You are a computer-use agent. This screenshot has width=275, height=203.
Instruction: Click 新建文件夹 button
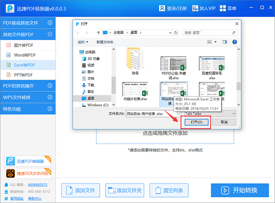pos(105,42)
